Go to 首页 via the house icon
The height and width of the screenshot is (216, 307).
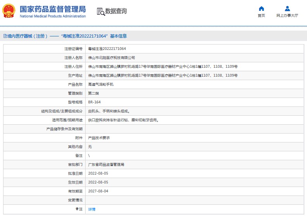coord(261,9)
